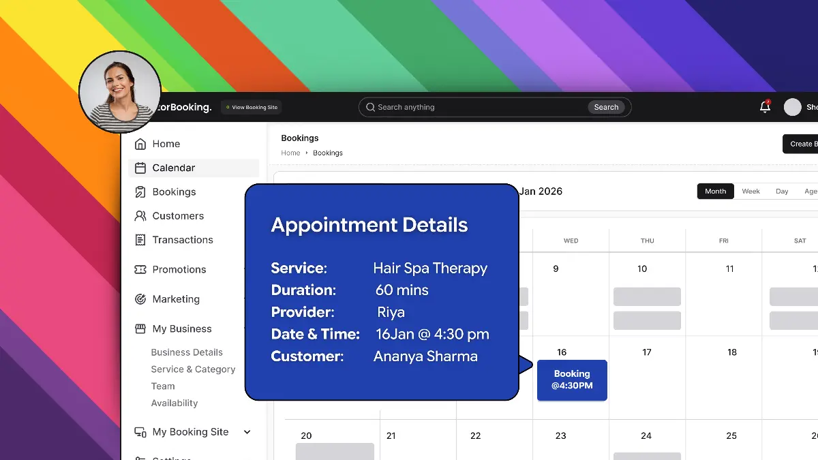
Task: Click the View Booking Site button
Action: point(251,106)
